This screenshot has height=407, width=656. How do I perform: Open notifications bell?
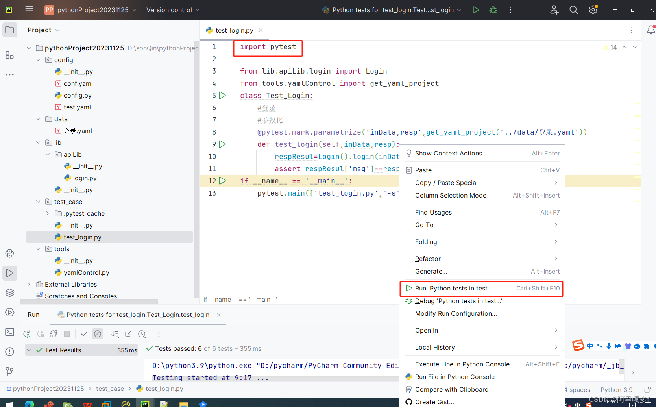(x=651, y=30)
